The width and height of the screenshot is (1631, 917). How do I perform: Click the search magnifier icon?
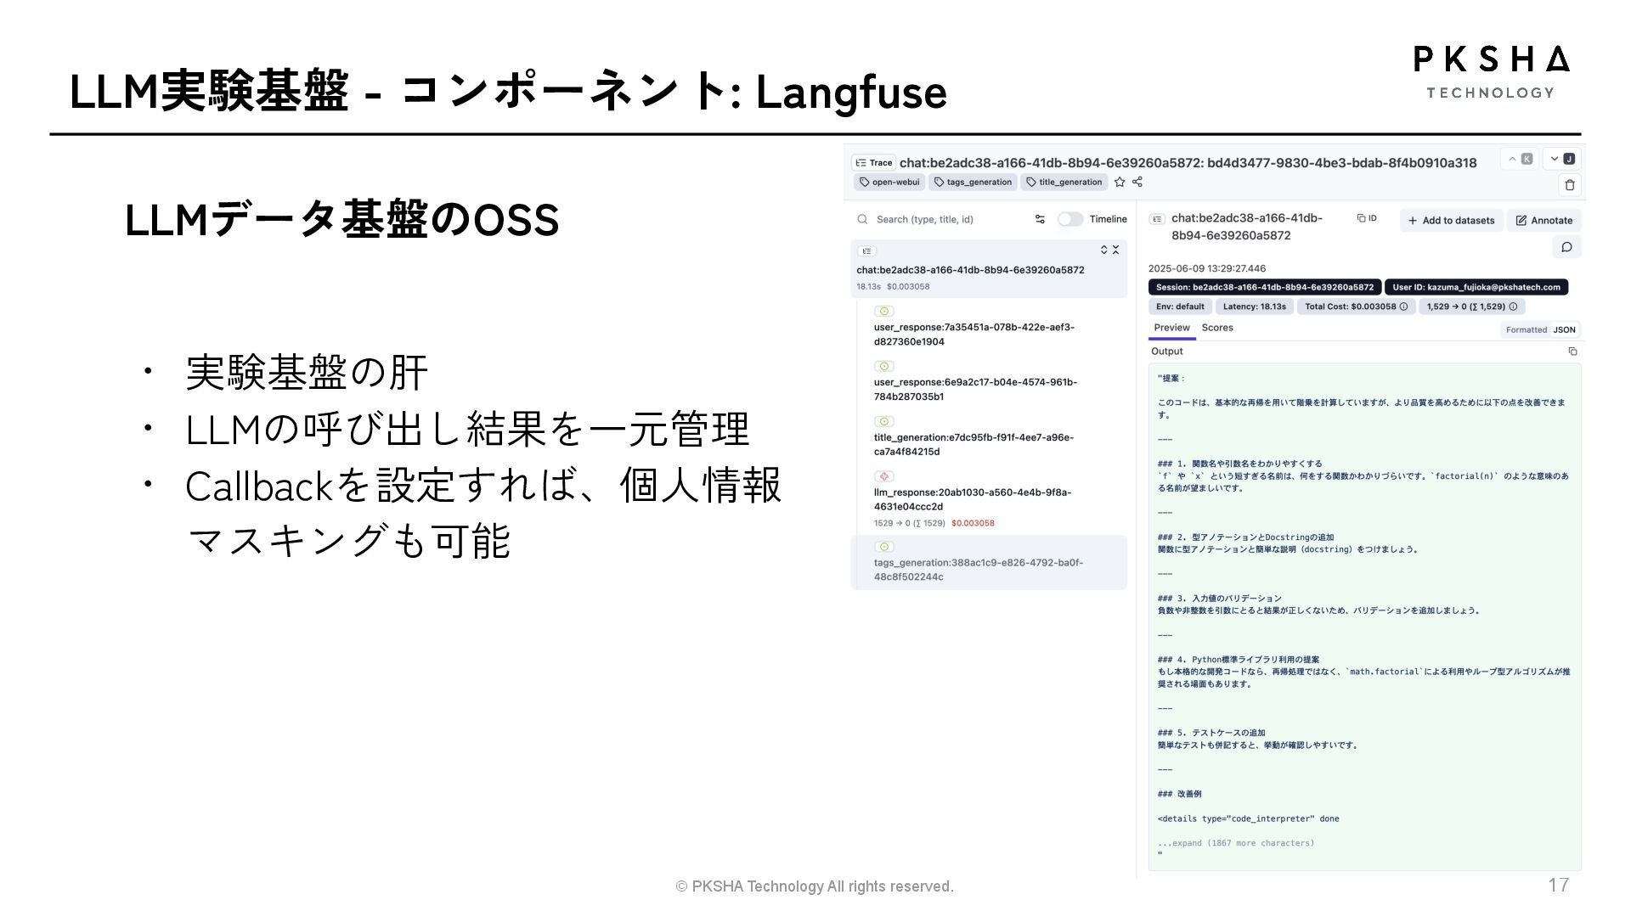[x=862, y=219]
